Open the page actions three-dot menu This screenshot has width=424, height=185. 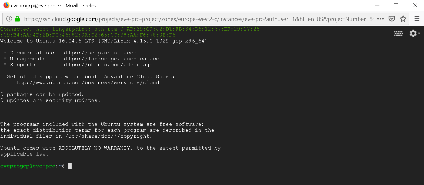pos(380,19)
